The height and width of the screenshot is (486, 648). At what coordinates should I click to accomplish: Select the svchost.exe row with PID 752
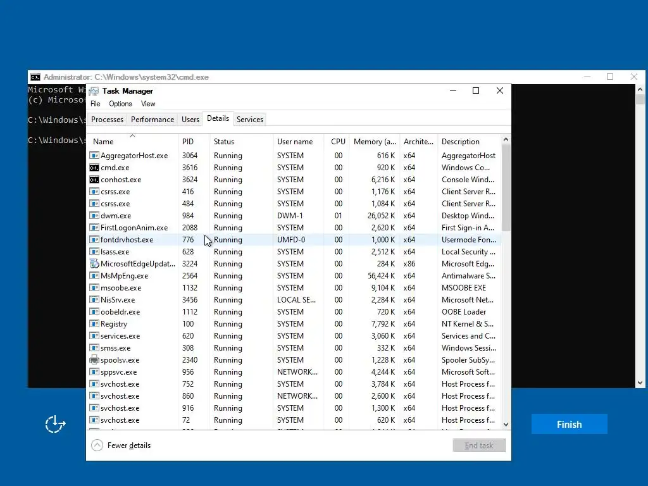(294, 383)
